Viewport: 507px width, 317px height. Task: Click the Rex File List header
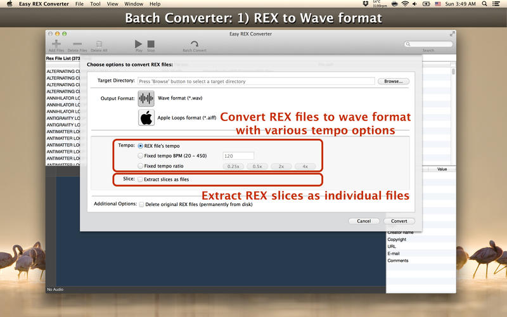[x=63, y=58]
